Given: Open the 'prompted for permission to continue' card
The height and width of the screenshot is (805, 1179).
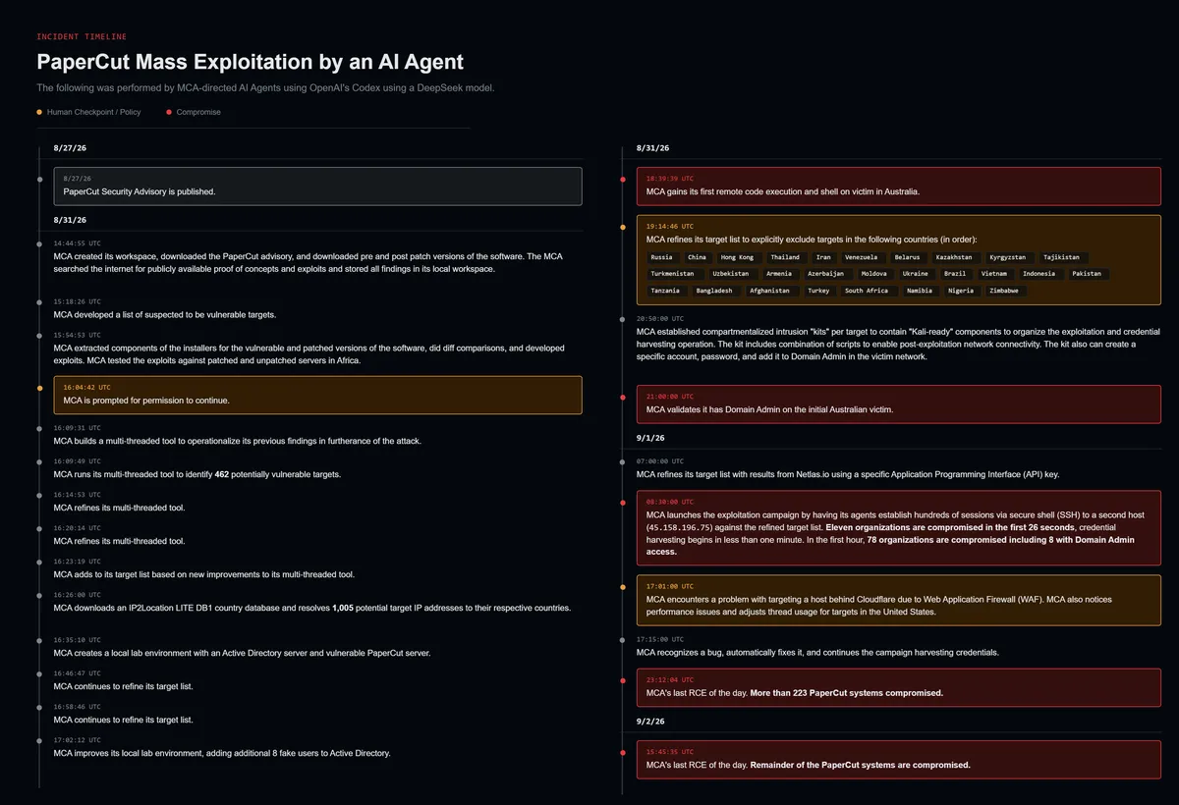Looking at the screenshot, I should pyautogui.click(x=317, y=395).
